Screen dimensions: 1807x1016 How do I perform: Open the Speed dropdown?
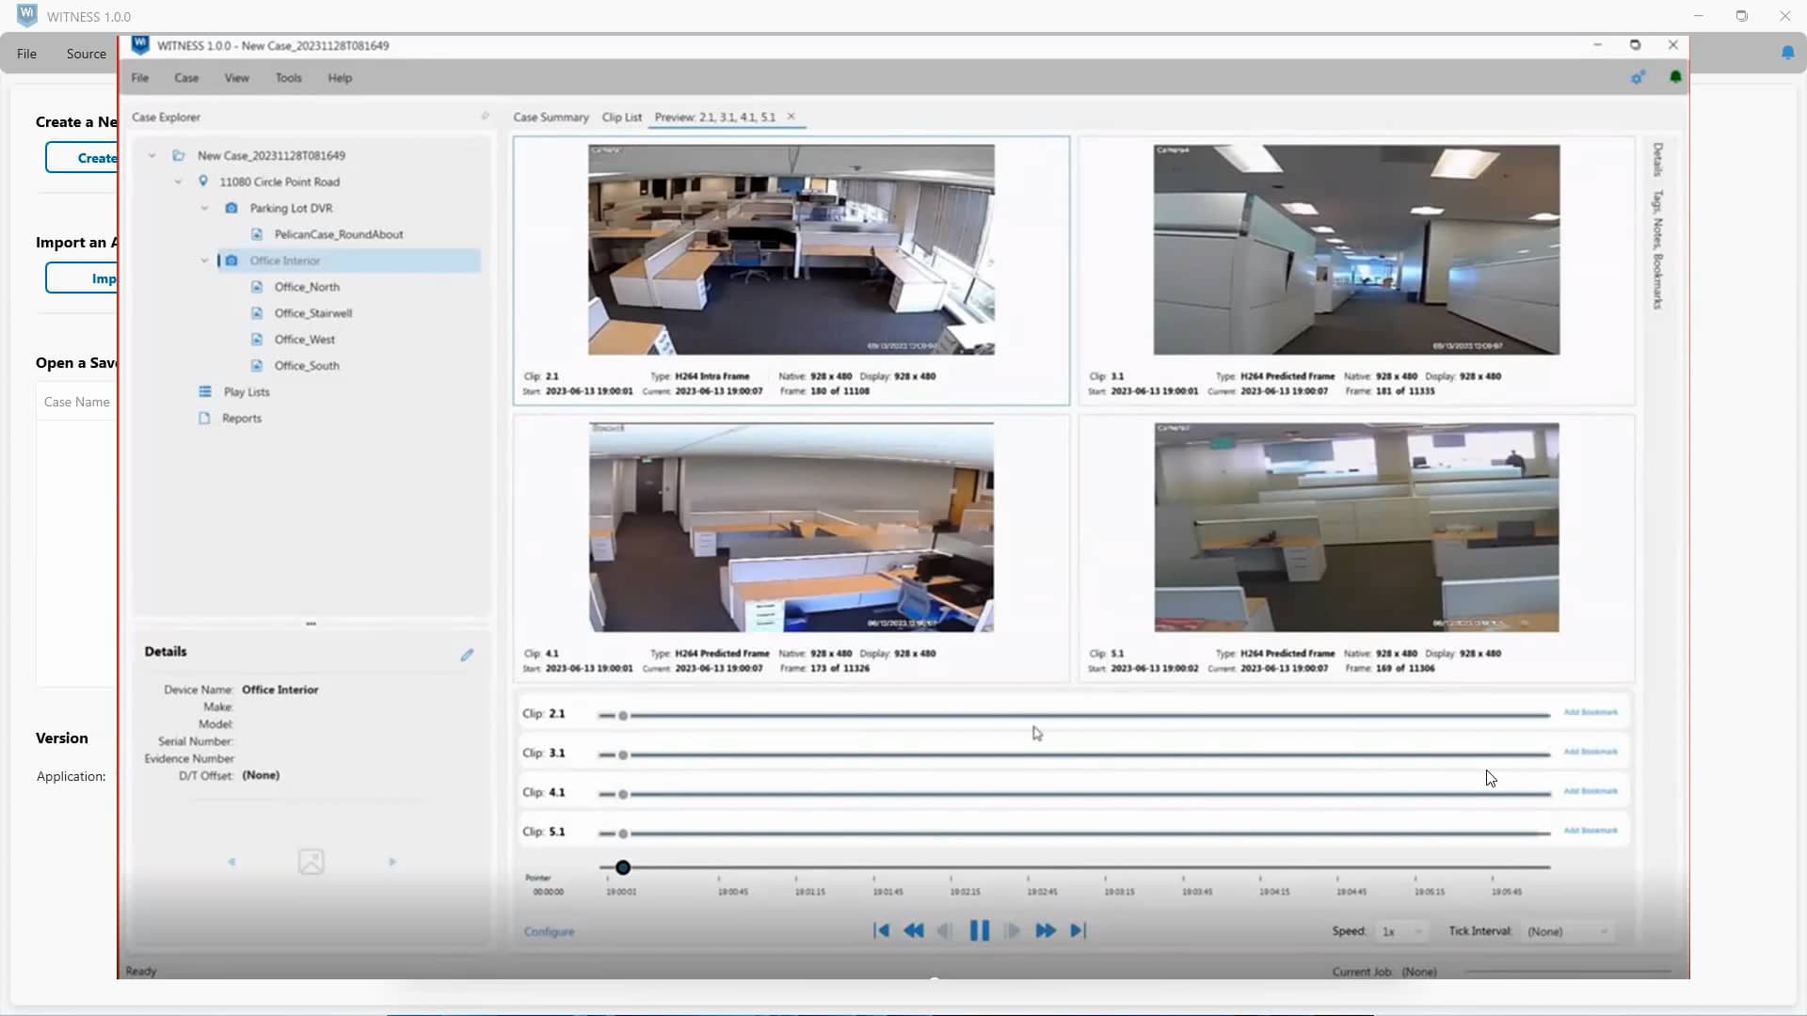(1401, 931)
